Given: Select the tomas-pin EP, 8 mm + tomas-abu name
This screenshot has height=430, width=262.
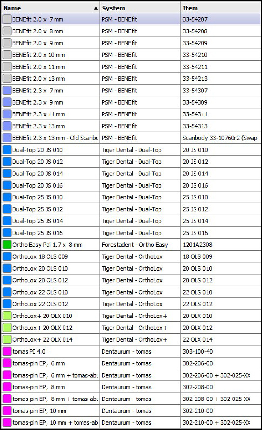Looking at the screenshot, I should point(56,399).
